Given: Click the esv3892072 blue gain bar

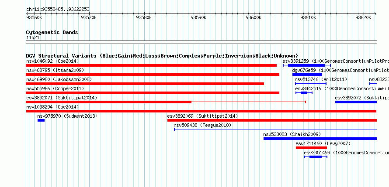Looking at the screenshot, I should tap(356, 102).
